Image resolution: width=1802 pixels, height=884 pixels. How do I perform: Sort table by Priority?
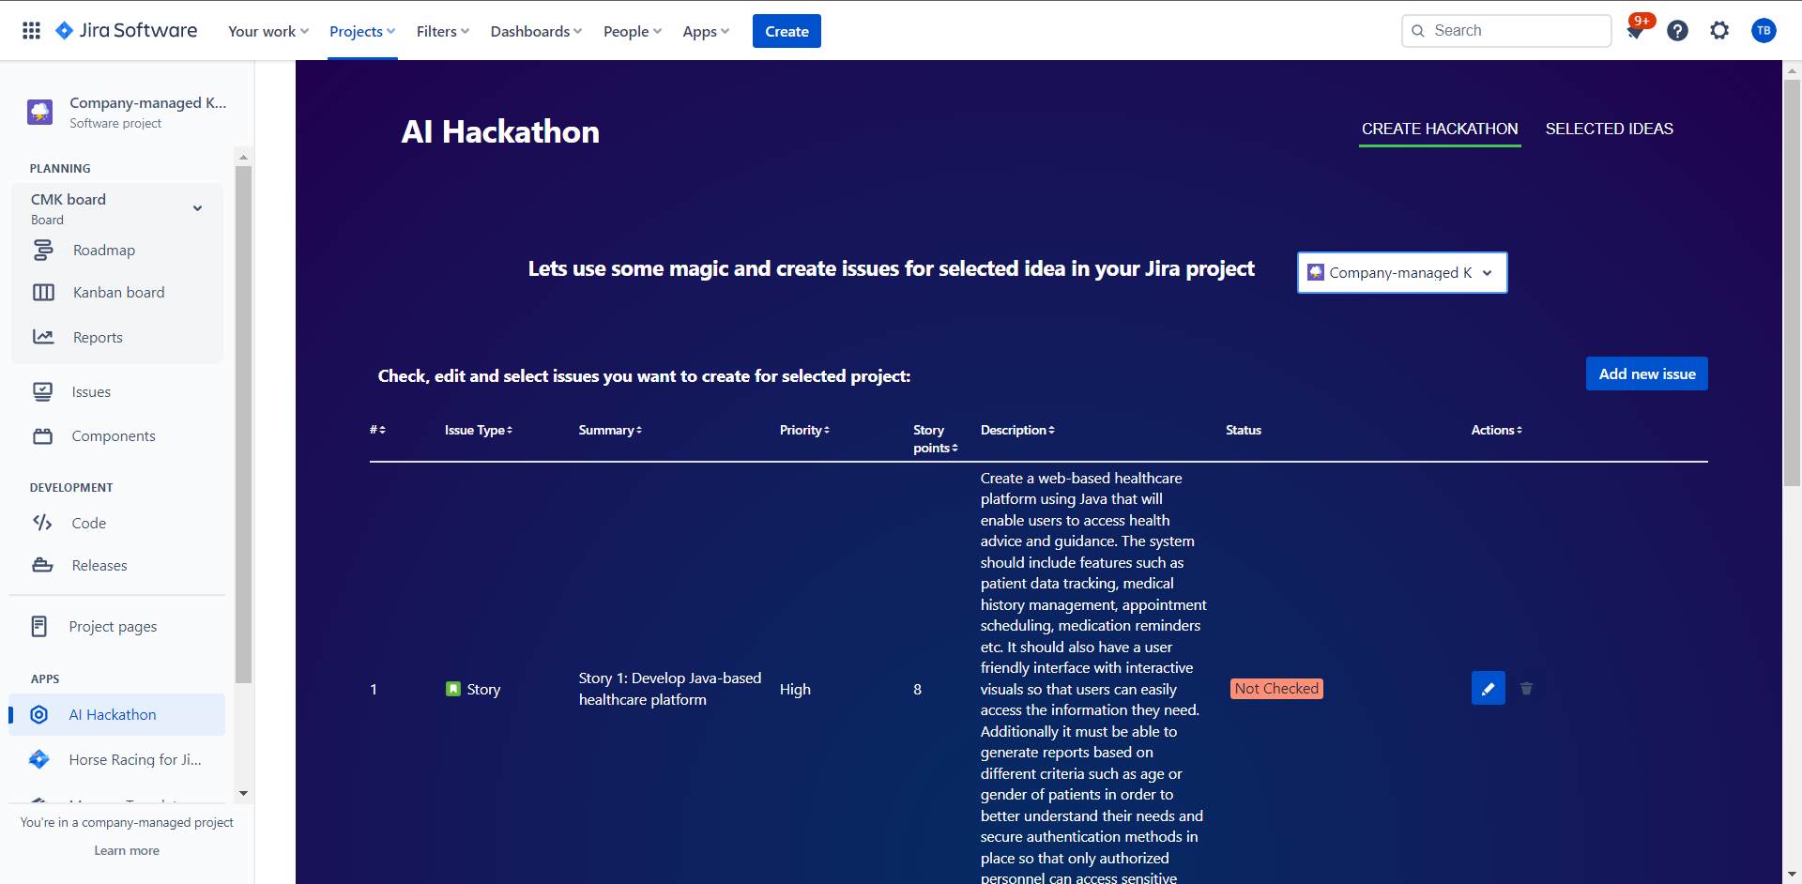click(804, 430)
